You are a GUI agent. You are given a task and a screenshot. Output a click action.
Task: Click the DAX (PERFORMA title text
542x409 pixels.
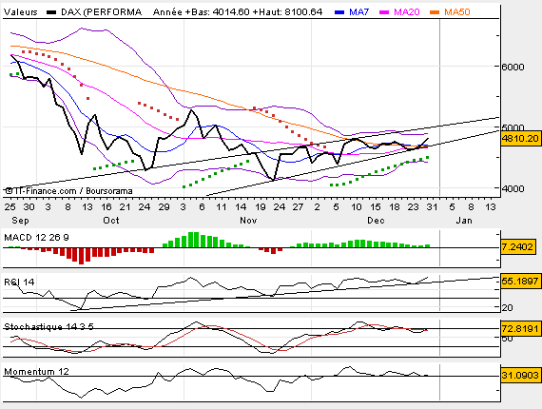[102, 12]
